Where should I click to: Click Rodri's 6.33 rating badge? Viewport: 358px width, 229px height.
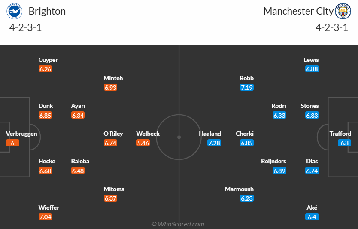point(279,115)
